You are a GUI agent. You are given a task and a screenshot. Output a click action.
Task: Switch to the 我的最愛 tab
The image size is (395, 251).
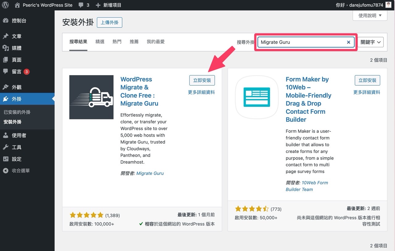click(x=156, y=42)
